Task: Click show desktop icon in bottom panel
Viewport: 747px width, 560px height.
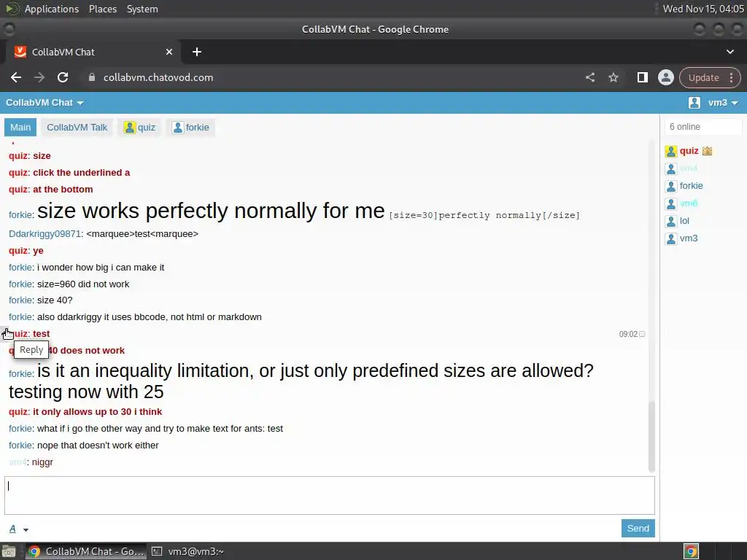Action: tap(9, 551)
